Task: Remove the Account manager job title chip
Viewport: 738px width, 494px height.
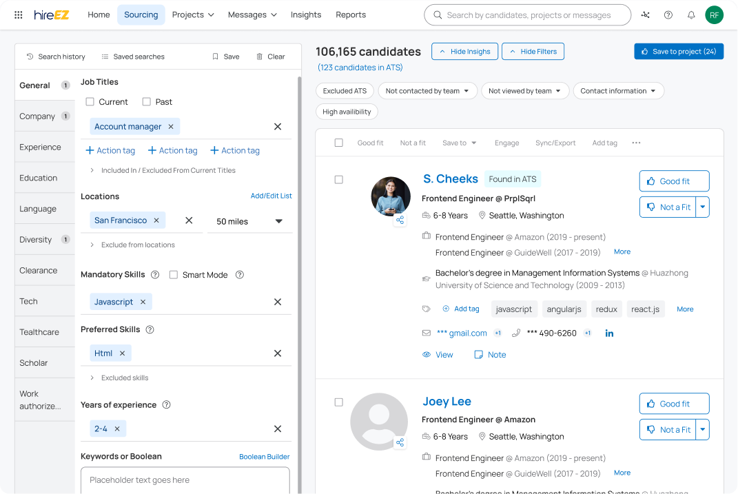Action: click(x=171, y=127)
